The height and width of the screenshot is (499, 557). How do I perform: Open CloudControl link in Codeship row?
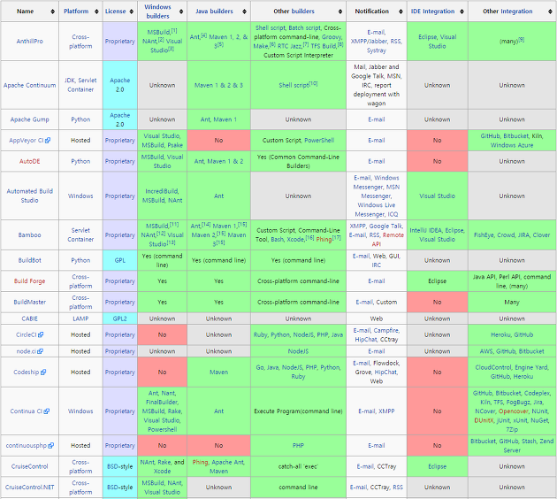click(493, 367)
